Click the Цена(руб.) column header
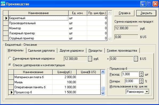This screenshot has height=105, width=159. coord(64,72)
